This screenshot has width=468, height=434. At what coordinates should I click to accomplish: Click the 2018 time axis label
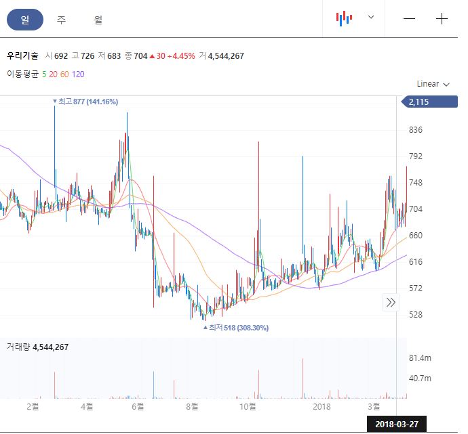coord(321,407)
